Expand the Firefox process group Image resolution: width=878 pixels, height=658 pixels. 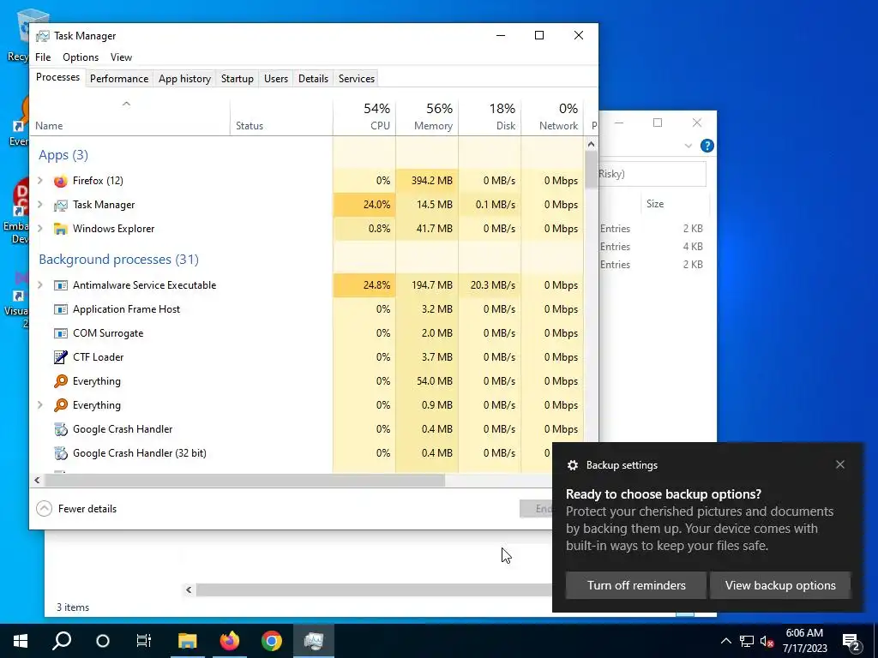pos(39,180)
